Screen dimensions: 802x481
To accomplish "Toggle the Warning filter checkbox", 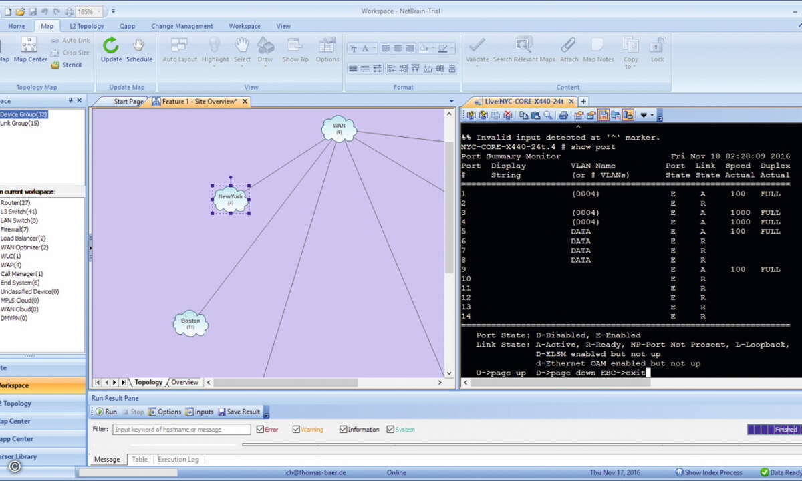I will pos(297,430).
